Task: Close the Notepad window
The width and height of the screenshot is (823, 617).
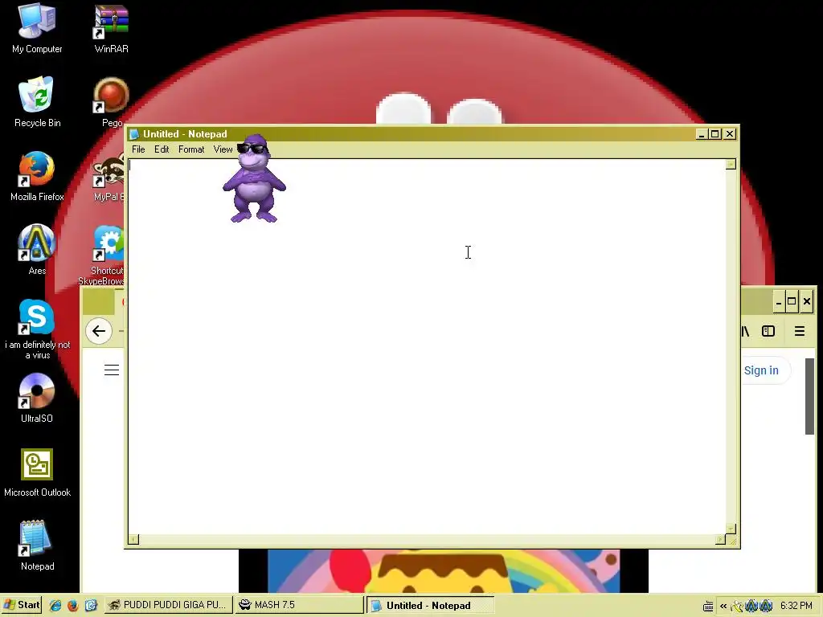Action: pyautogui.click(x=730, y=134)
